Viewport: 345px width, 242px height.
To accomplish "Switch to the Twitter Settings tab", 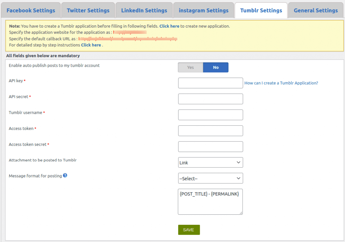I will pos(88,10).
